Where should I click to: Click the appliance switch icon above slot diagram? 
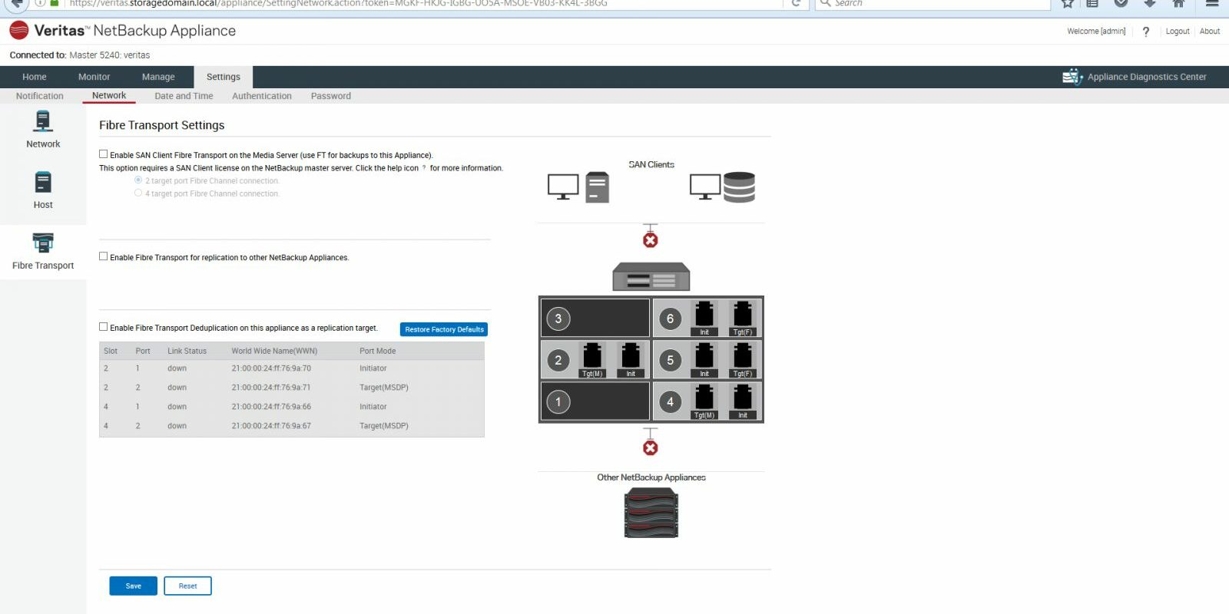[651, 276]
